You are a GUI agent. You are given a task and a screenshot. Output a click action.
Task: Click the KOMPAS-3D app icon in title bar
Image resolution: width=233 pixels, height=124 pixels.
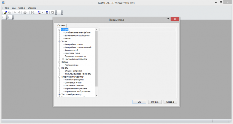coord(3,3)
